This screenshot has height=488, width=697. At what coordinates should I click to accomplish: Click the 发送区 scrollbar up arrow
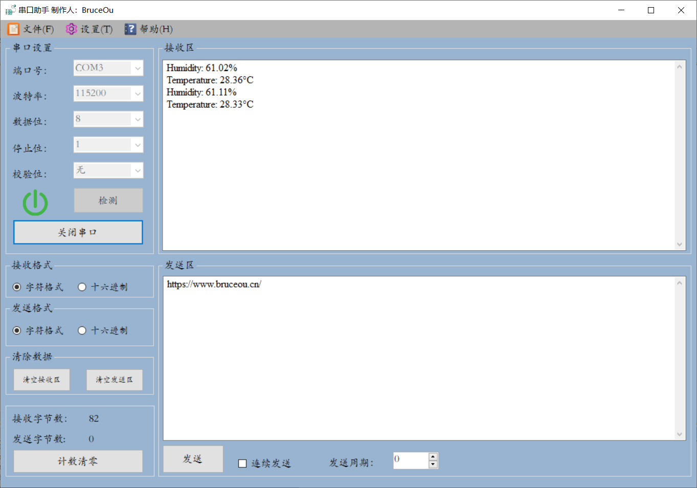[680, 283]
